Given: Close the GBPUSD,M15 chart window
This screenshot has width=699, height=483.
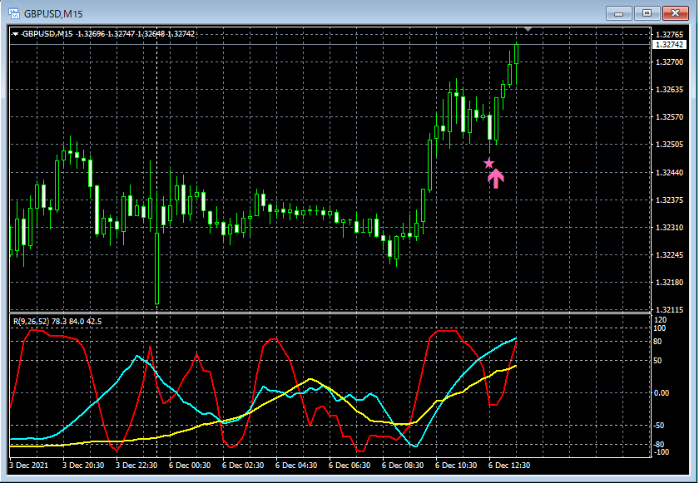Looking at the screenshot, I should coord(676,13).
